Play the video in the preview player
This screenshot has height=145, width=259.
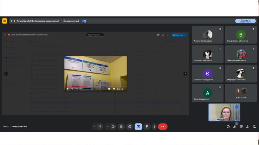[68, 89]
